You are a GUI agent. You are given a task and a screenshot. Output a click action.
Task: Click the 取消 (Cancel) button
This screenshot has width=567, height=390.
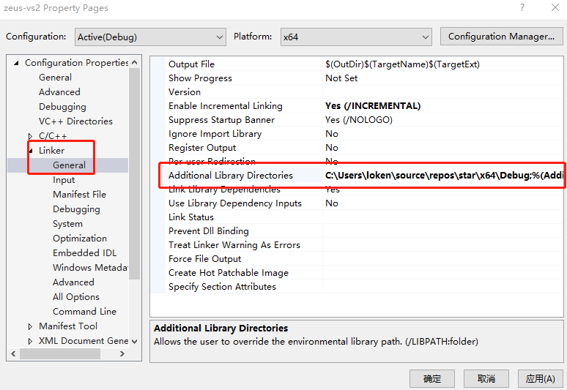point(486,378)
